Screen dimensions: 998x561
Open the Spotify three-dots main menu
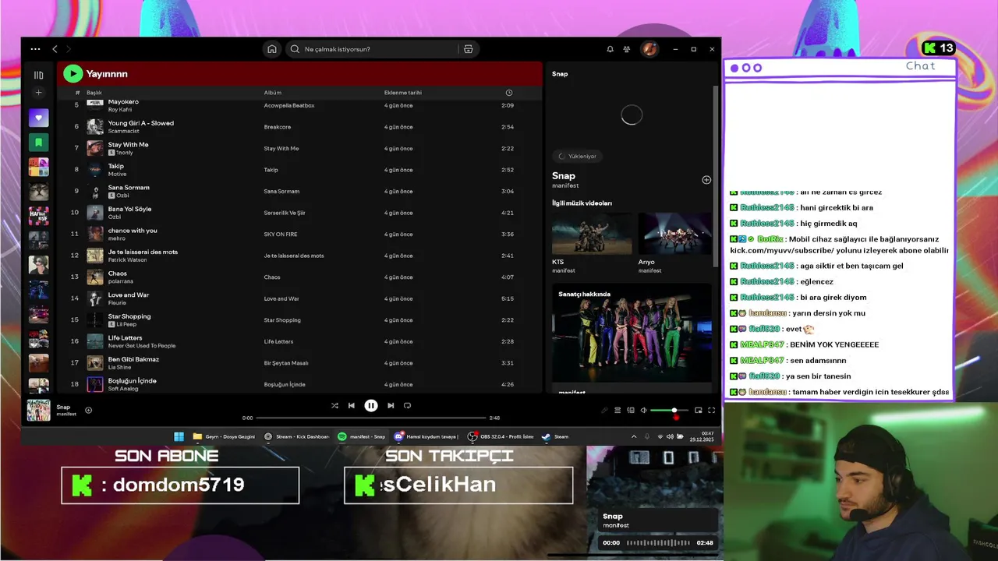click(x=35, y=49)
